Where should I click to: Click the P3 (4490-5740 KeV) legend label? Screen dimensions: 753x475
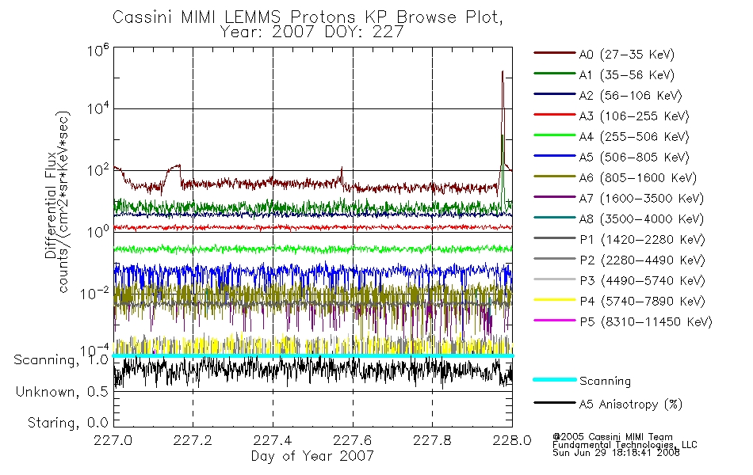pyautogui.click(x=642, y=281)
